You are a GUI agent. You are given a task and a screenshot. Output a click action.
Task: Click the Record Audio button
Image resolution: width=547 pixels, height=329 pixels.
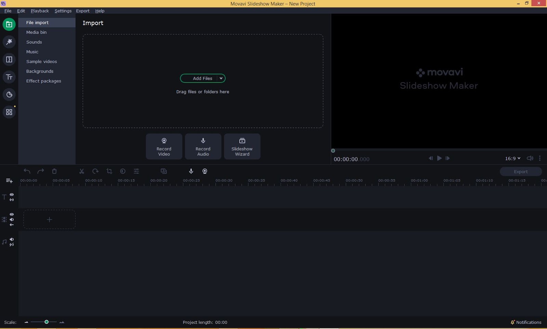(203, 147)
